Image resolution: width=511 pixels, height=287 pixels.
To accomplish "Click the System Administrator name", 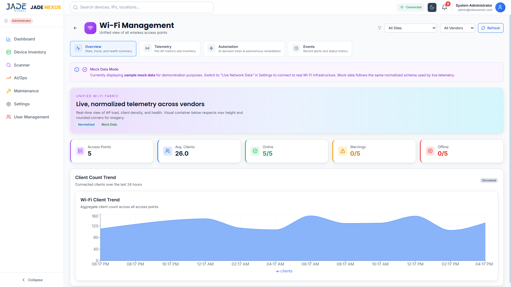I will (x=474, y=5).
